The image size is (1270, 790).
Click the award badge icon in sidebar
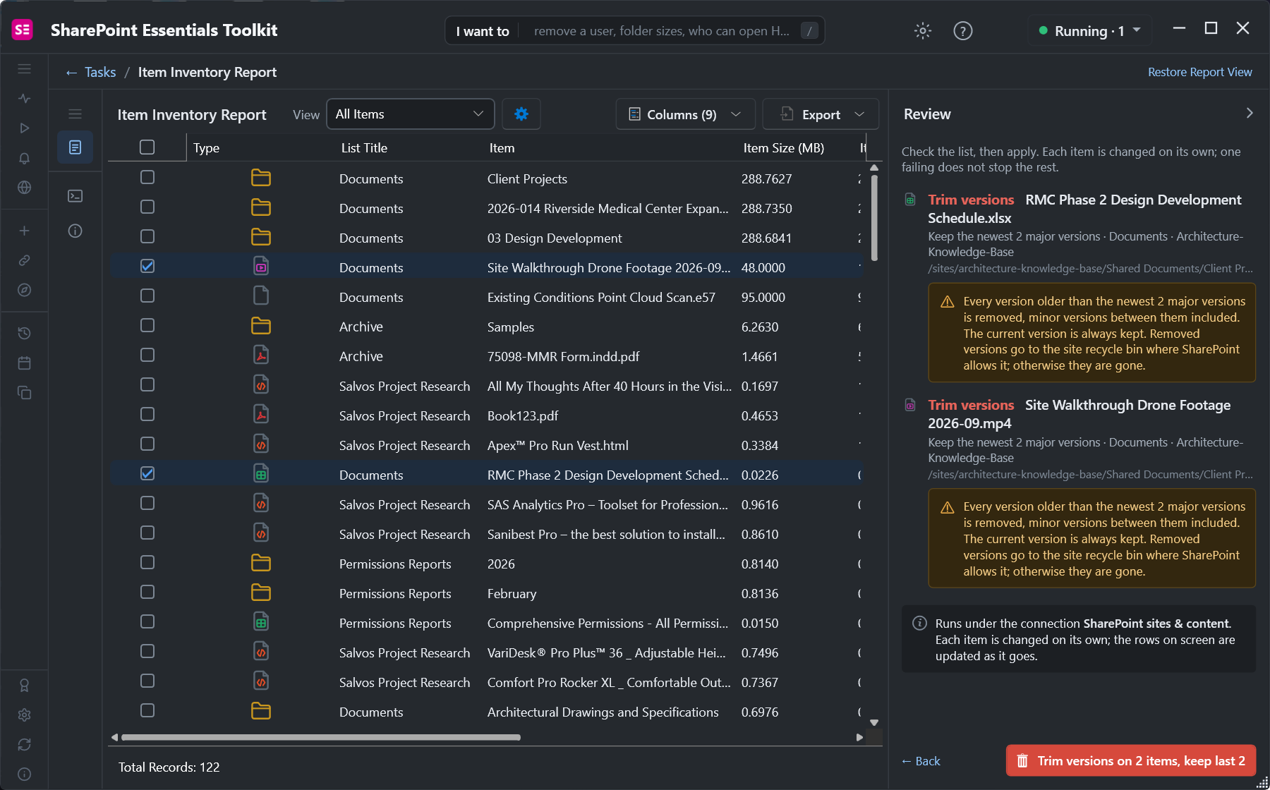coord(24,685)
